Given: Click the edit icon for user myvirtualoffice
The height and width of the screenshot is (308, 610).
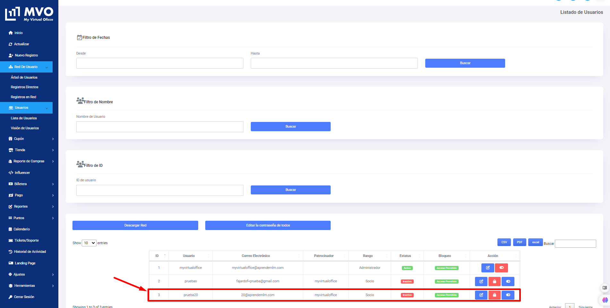Looking at the screenshot, I should click(x=487, y=268).
